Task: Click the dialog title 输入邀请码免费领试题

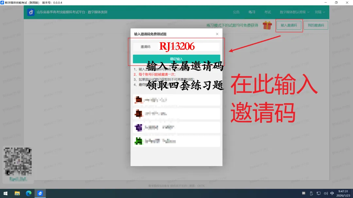Action: pos(150,34)
